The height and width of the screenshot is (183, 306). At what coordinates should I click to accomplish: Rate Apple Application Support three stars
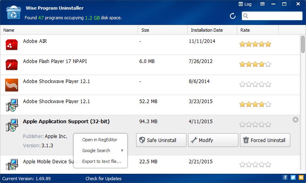tap(255, 124)
